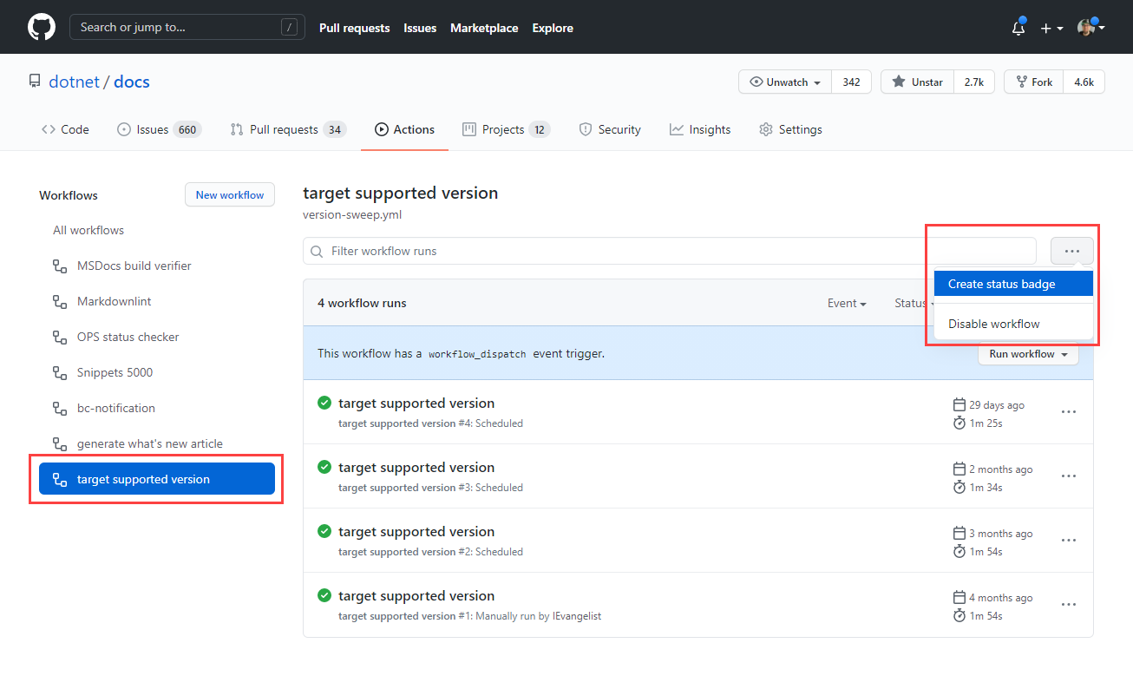Click the green success check on run #3
This screenshot has width=1133, height=689.
pyautogui.click(x=324, y=466)
